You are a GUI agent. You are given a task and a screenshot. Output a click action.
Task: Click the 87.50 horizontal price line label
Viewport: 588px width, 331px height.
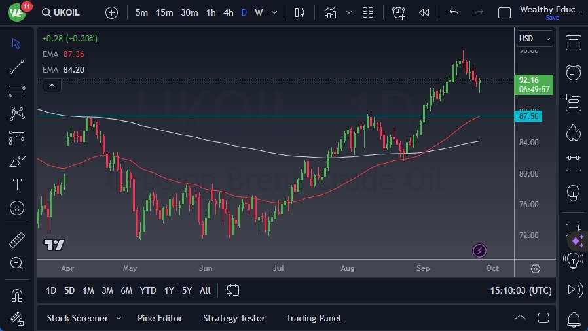[x=528, y=116]
